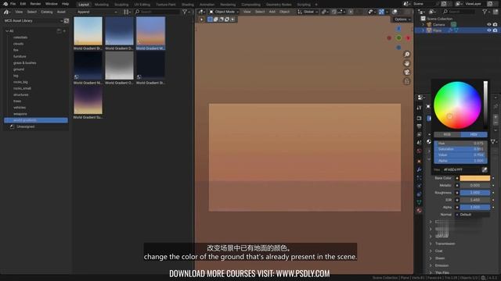Click the blue Z axis gizmo ball
Screen dimensions: 501x281
click(x=398, y=29)
